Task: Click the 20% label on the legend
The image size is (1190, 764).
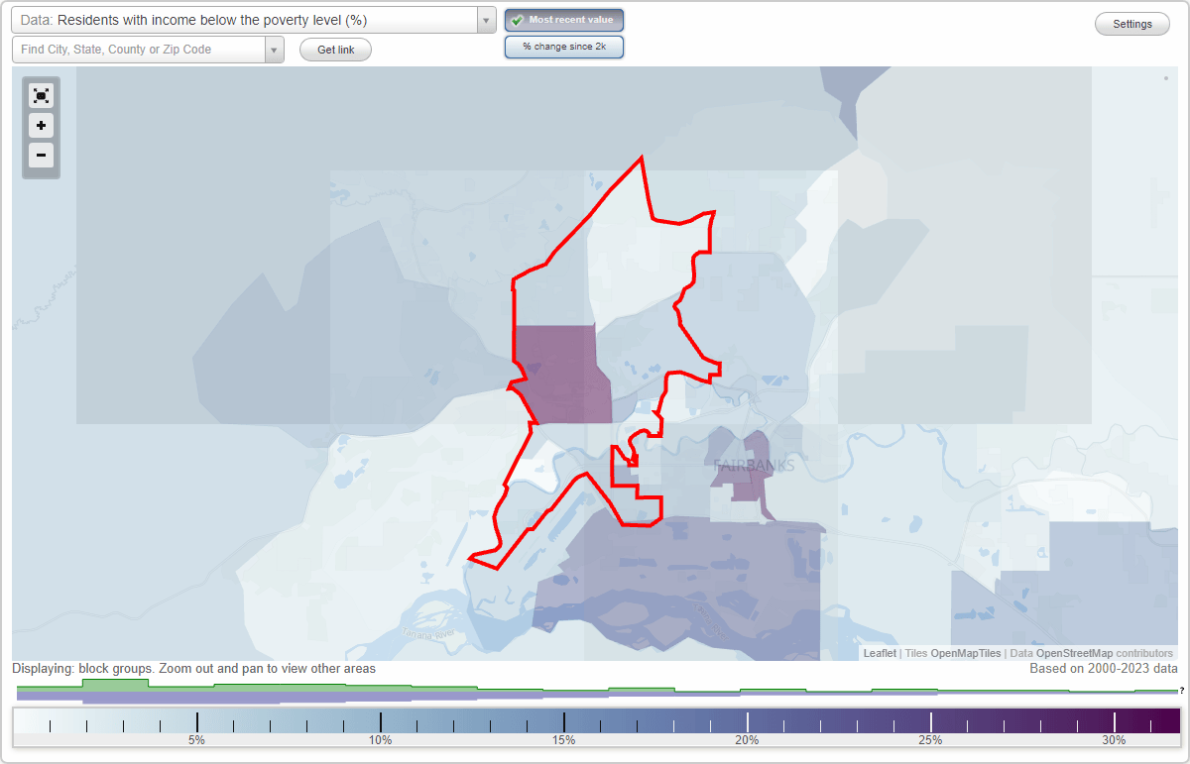Action: (x=747, y=740)
